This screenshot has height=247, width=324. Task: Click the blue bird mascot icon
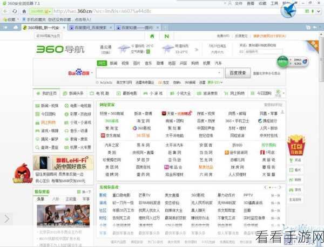288,10
